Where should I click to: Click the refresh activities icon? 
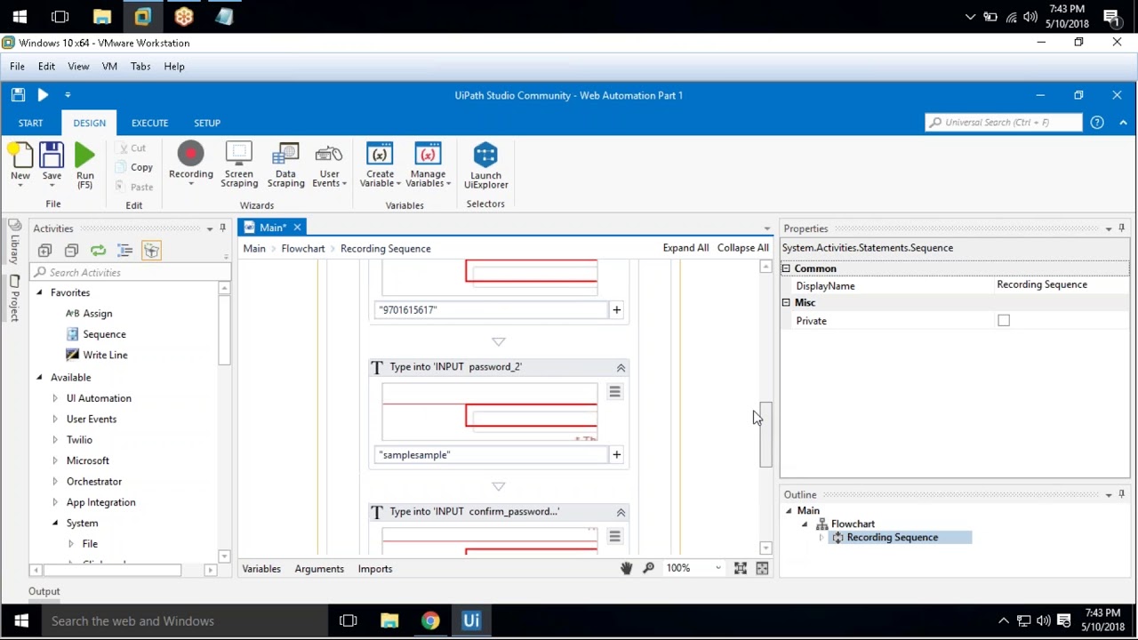pyautogui.click(x=98, y=251)
